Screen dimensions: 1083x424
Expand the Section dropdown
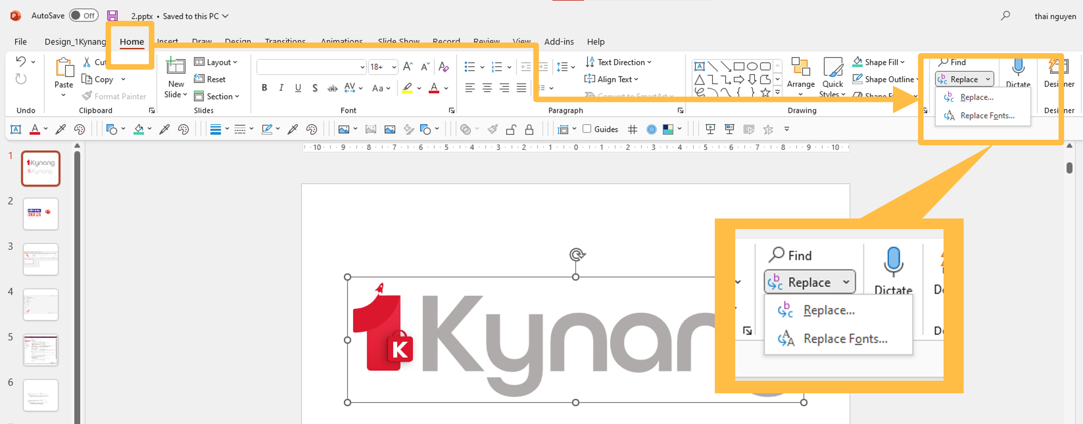(217, 96)
